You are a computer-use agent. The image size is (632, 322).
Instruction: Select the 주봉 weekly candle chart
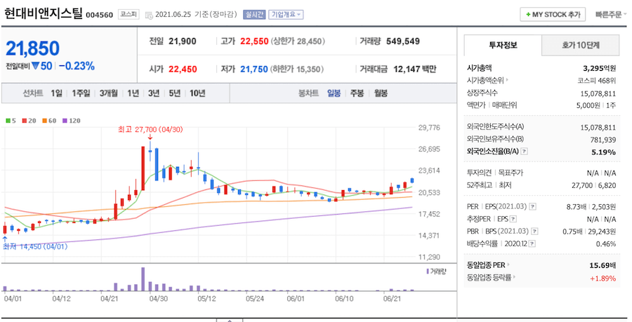[x=357, y=93]
